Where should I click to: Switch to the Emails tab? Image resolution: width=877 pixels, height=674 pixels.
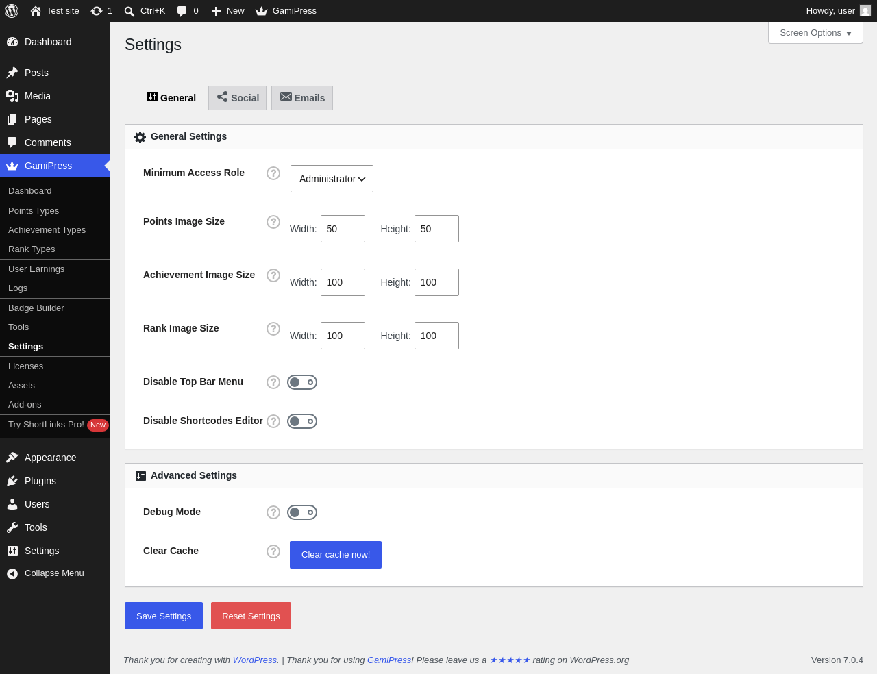click(302, 98)
